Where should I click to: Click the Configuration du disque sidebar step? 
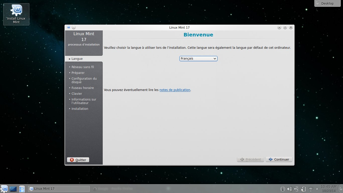tap(84, 80)
